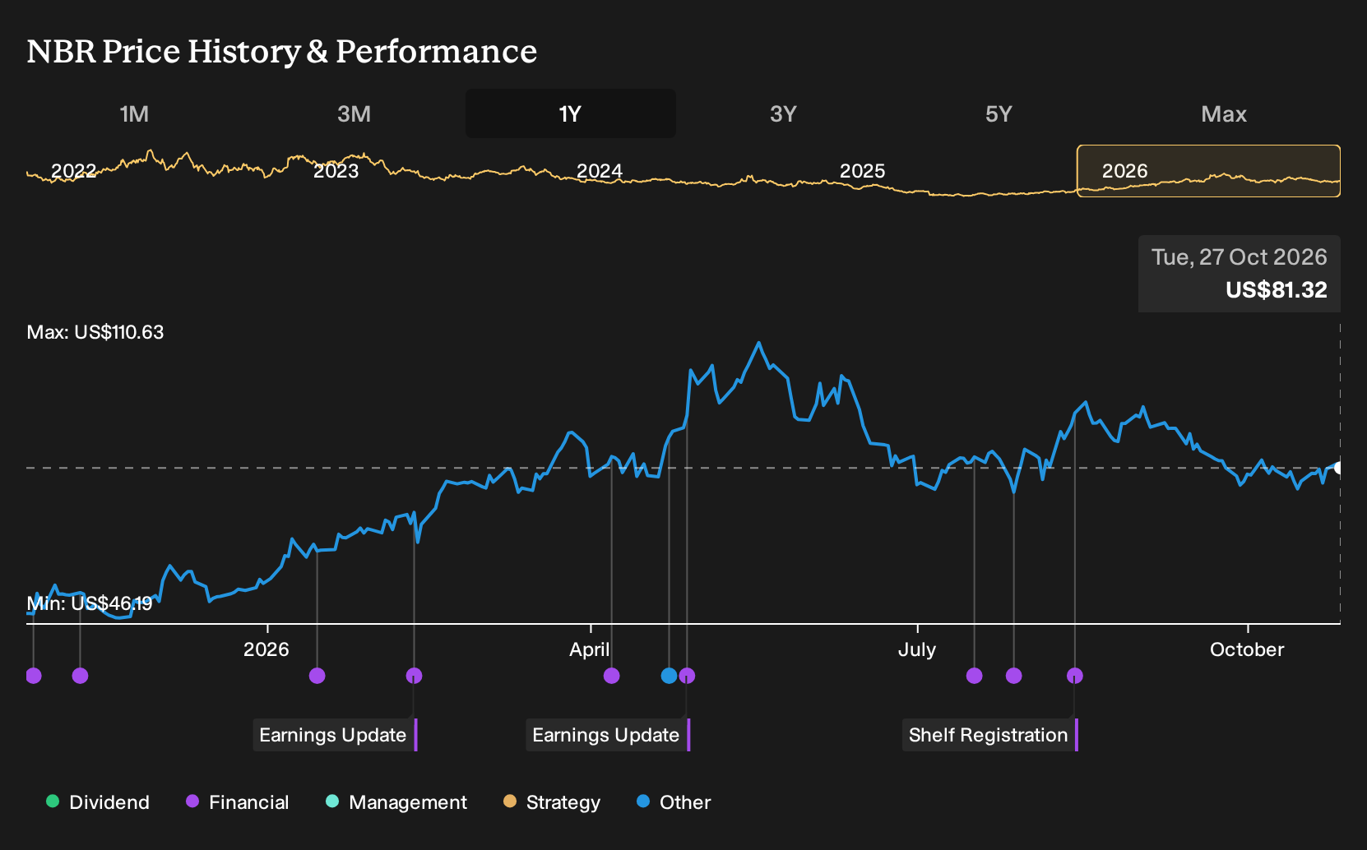
Task: Click the first purple event marker after July
Action: click(x=975, y=676)
